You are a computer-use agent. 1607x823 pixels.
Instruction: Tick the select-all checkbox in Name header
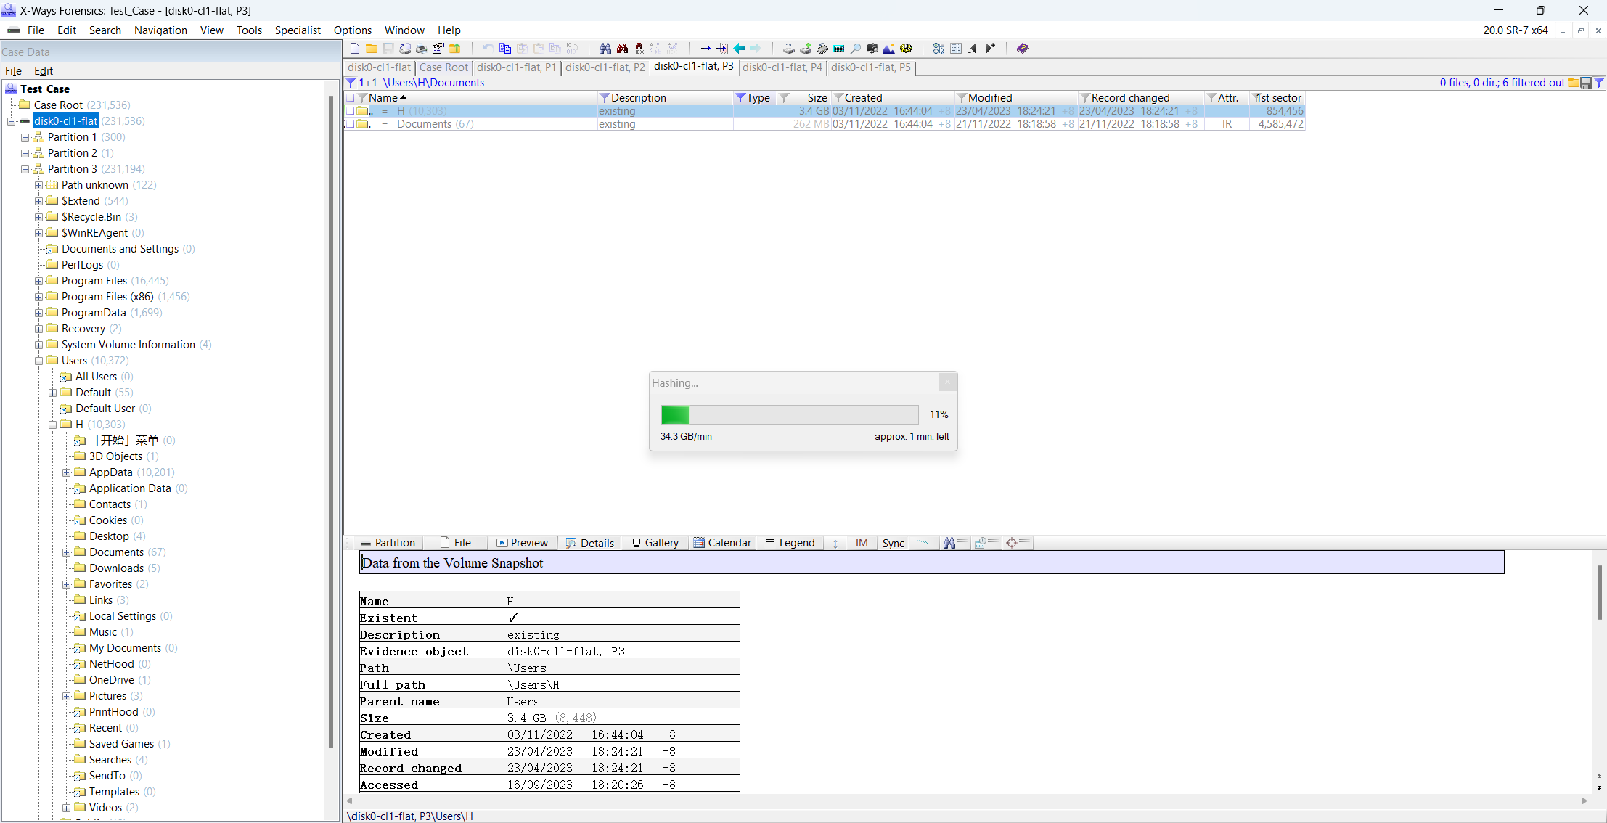pos(351,98)
